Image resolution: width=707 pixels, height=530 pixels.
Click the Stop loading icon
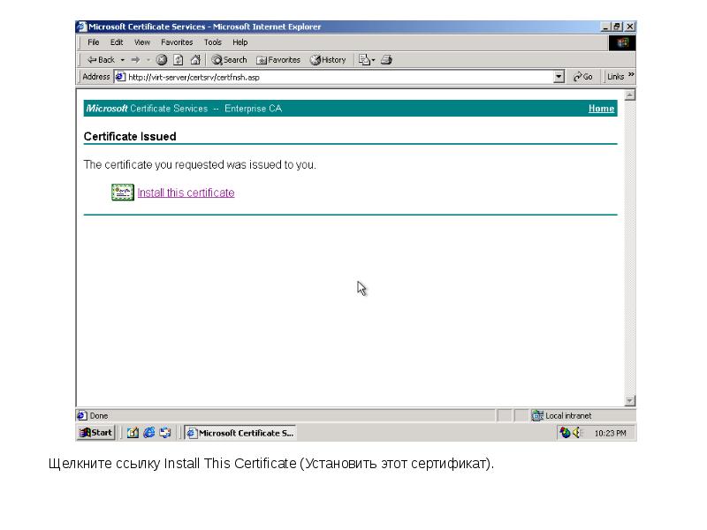162,60
